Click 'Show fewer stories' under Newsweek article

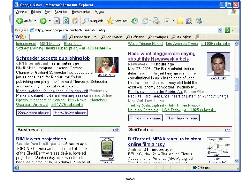pos(182,118)
